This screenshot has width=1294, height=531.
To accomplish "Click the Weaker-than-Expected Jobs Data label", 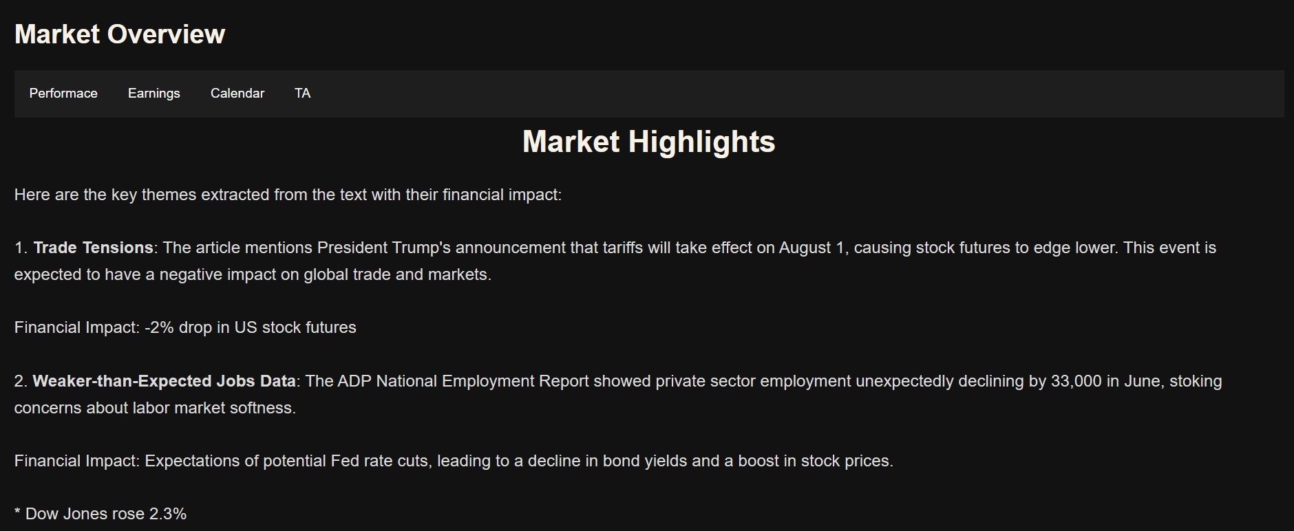I will coord(164,381).
